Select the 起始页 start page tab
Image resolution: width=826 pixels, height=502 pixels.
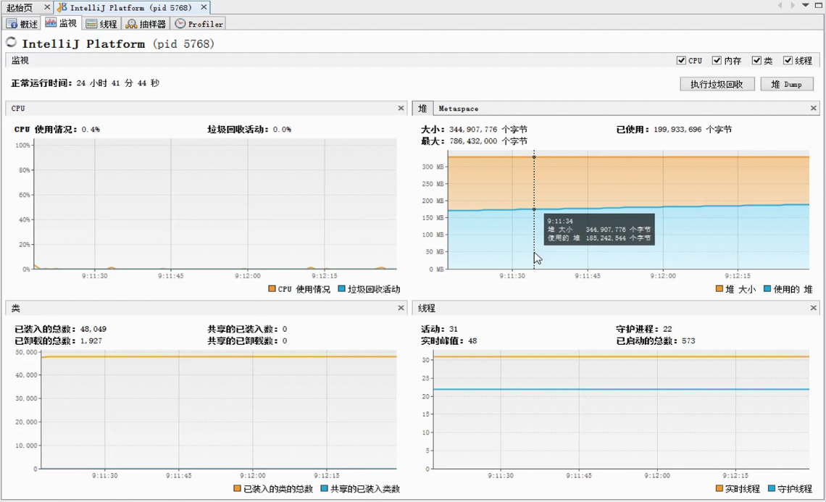point(20,7)
